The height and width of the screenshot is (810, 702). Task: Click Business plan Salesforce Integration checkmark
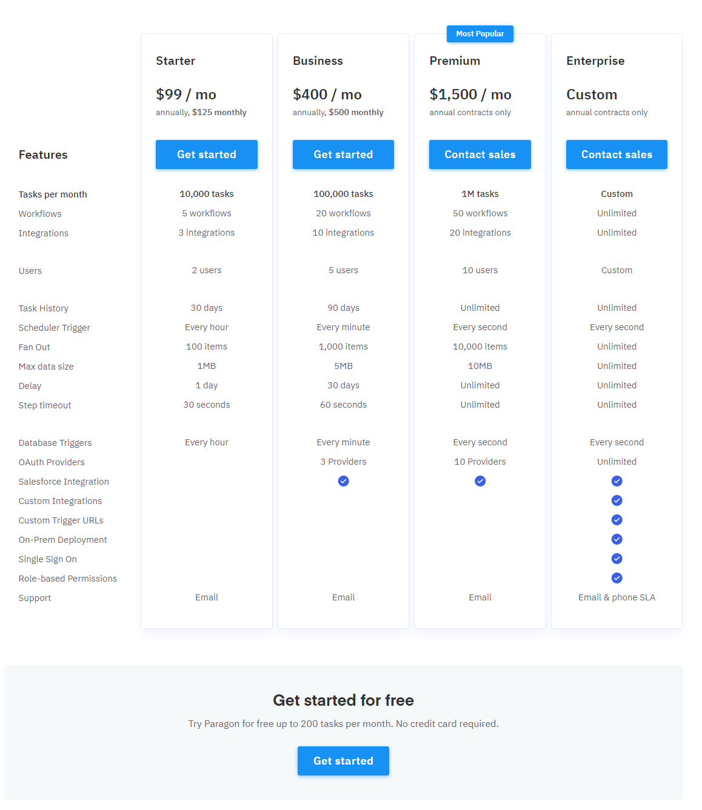(x=343, y=481)
